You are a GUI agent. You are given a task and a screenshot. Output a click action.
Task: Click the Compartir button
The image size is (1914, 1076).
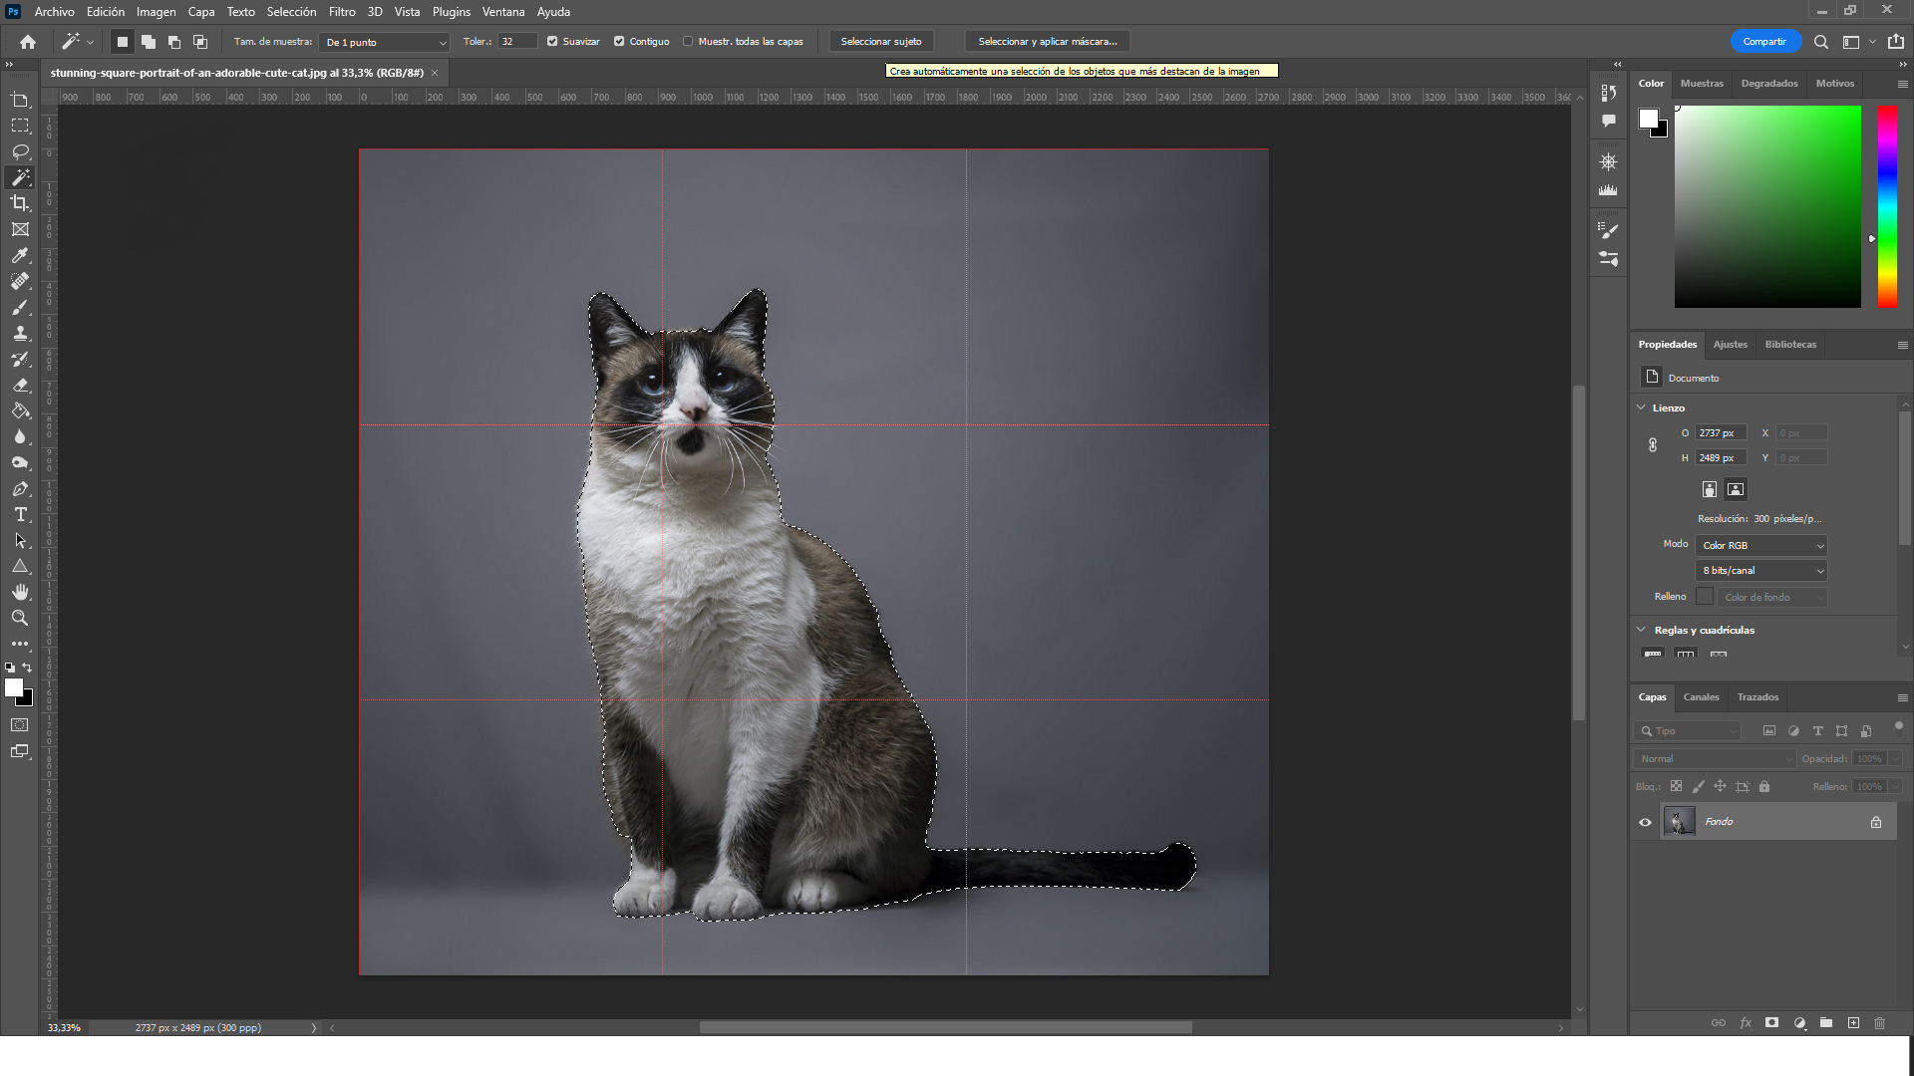pyautogui.click(x=1764, y=42)
